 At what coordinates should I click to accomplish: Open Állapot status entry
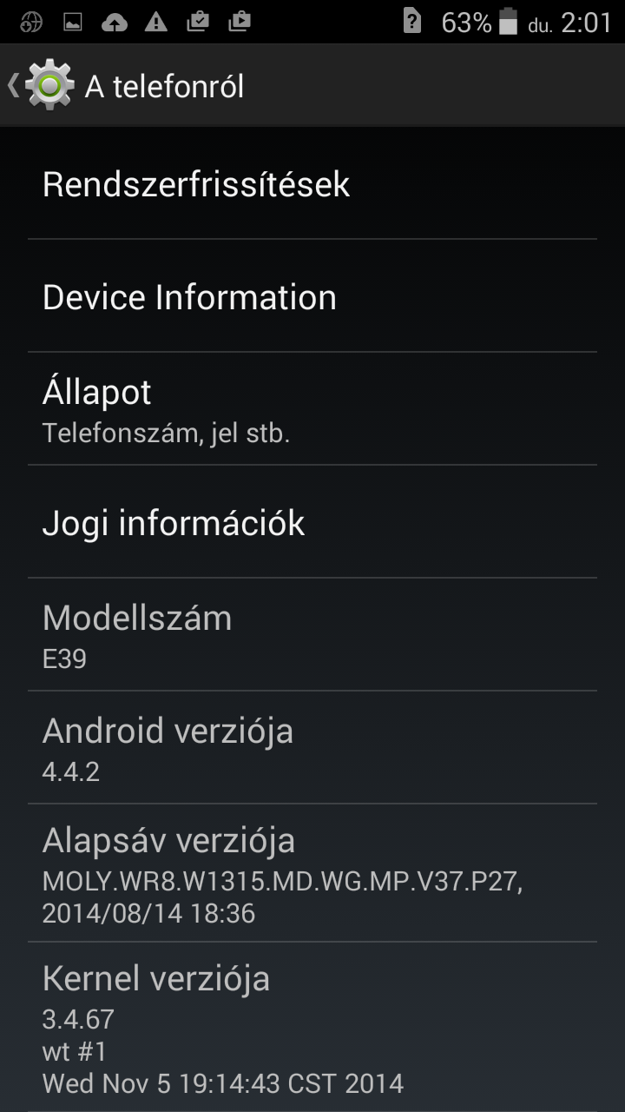coord(312,409)
